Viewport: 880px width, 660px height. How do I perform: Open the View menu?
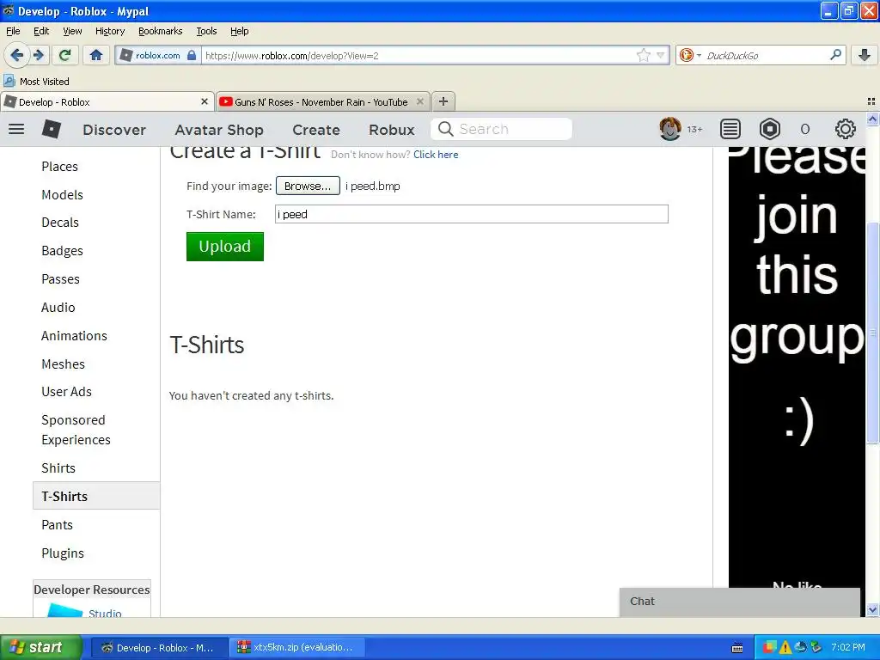(72, 31)
